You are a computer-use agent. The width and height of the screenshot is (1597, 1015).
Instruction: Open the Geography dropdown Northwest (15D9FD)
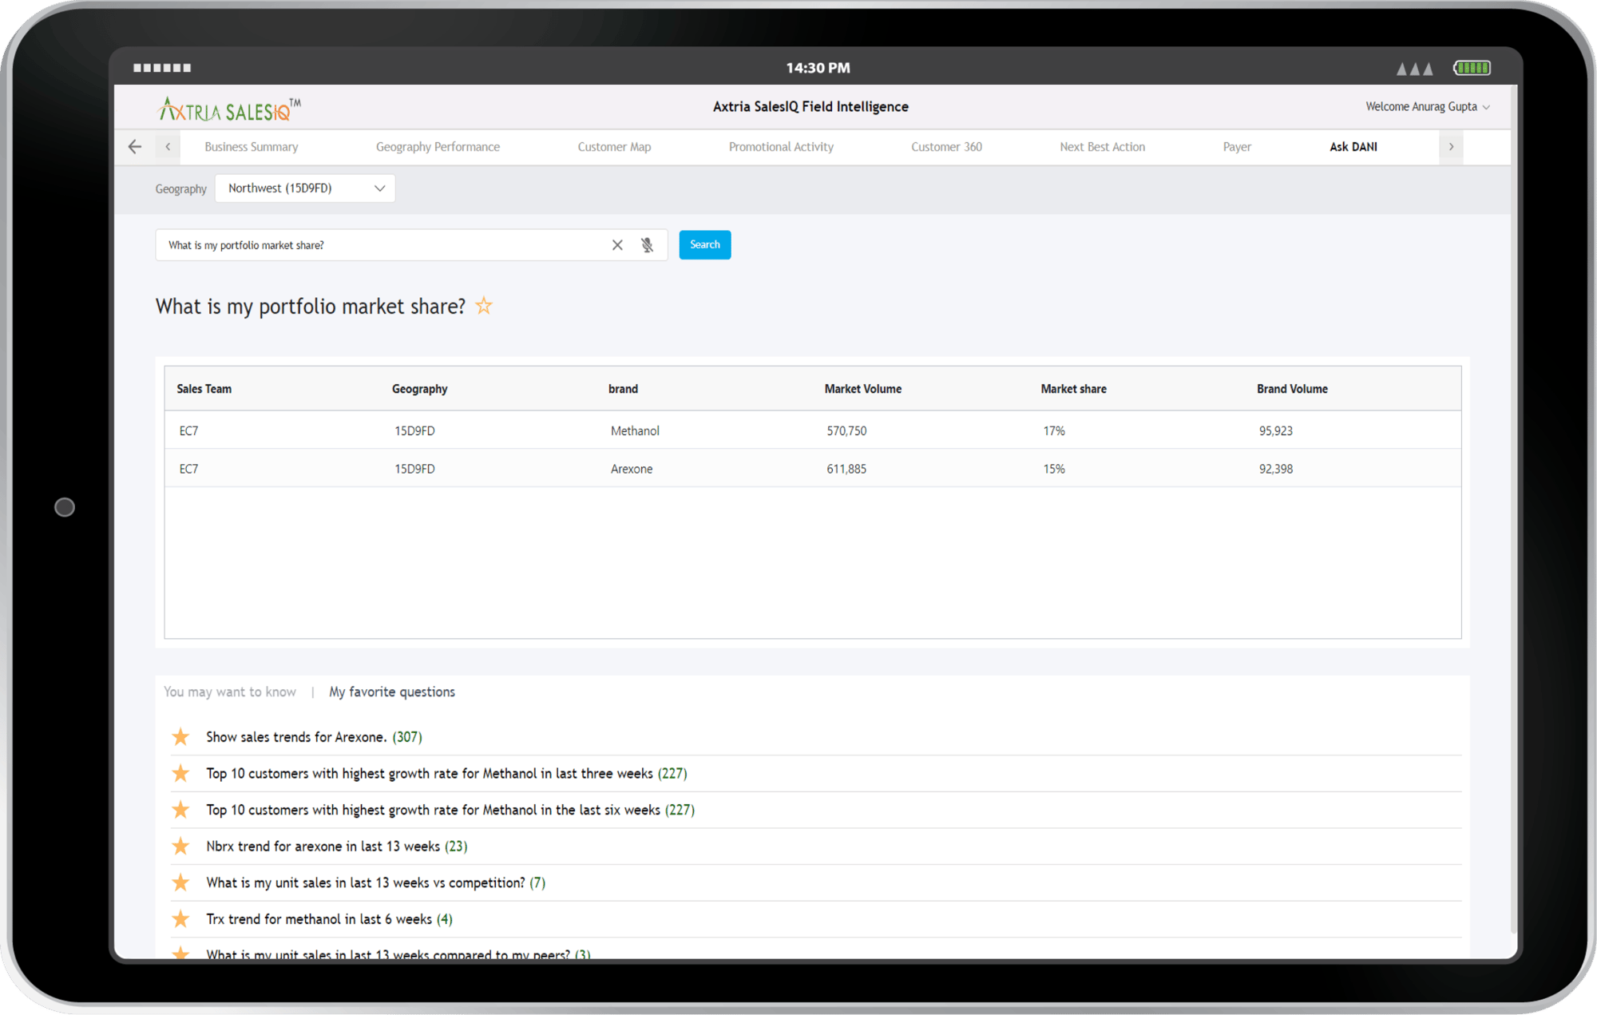click(x=305, y=188)
